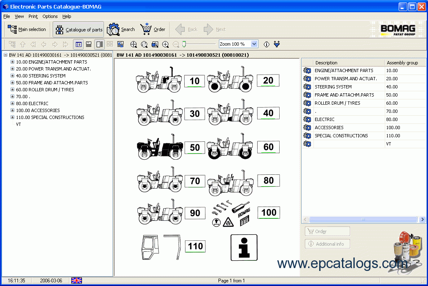Click the Main selection toolbar button
The width and height of the screenshot is (428, 286).
pos(27,29)
